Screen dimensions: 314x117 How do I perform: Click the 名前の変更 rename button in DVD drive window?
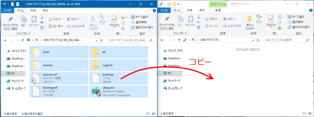point(75,26)
